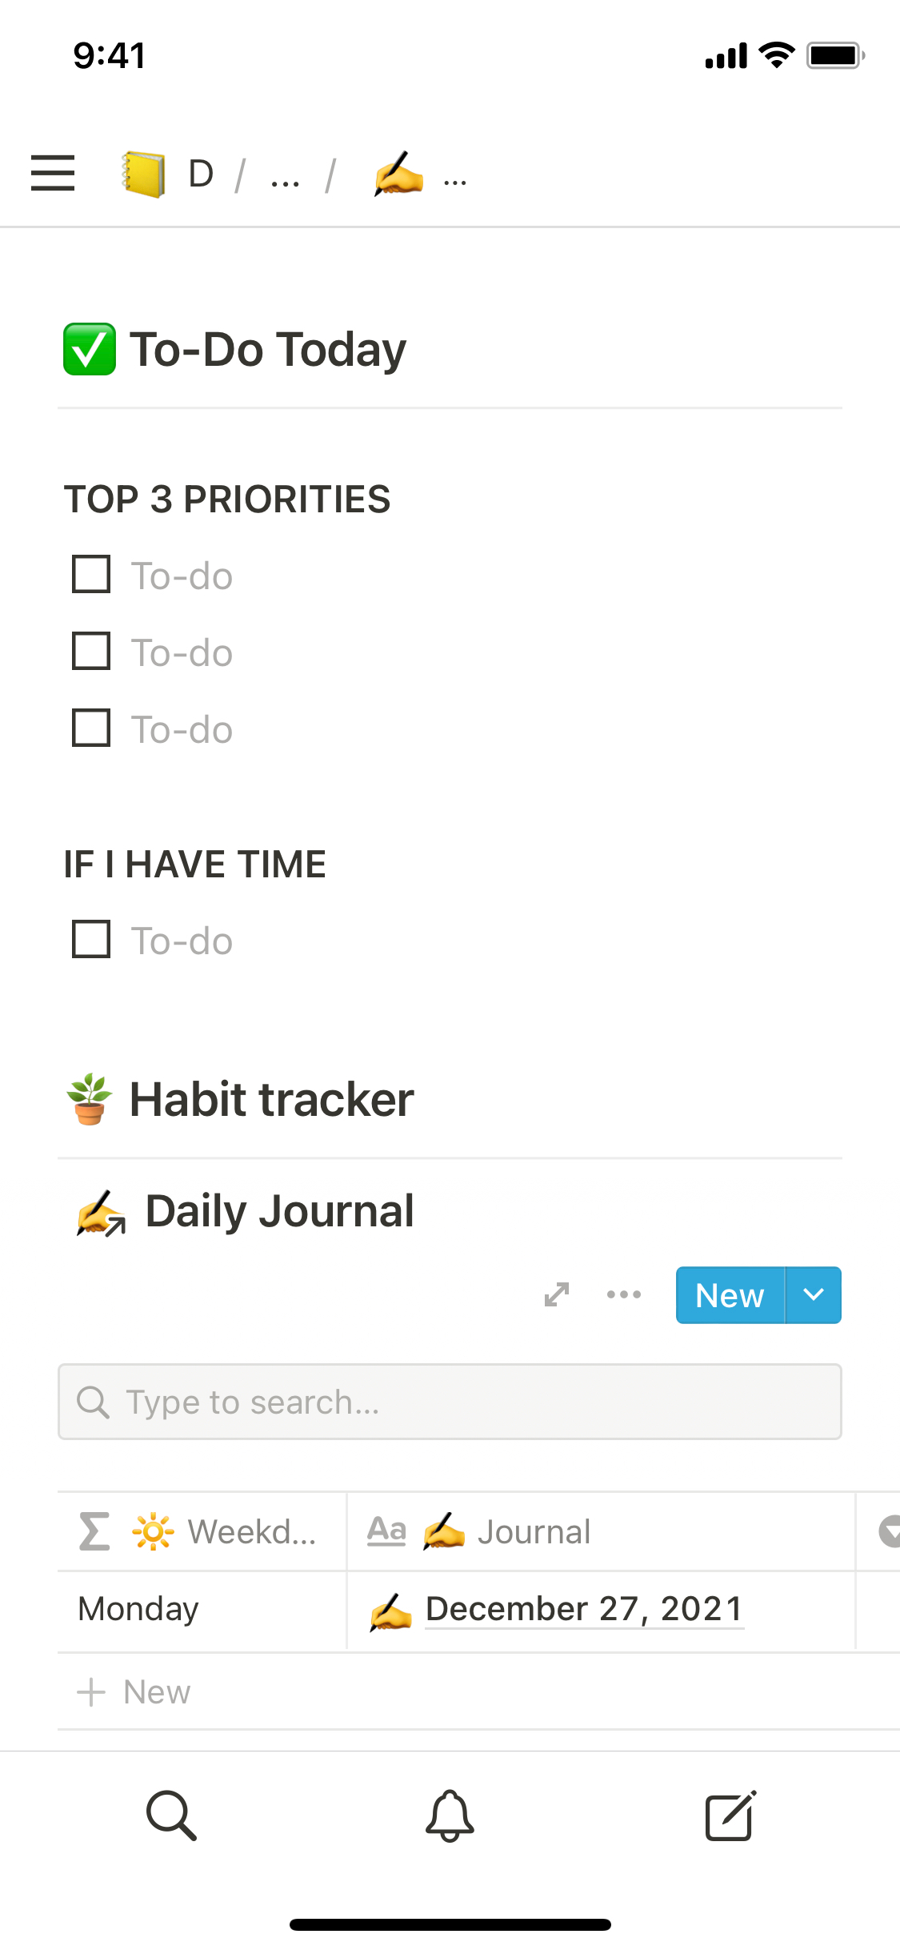The width and height of the screenshot is (900, 1950).
Task: Open the Weekday column header menu
Action: point(202,1531)
